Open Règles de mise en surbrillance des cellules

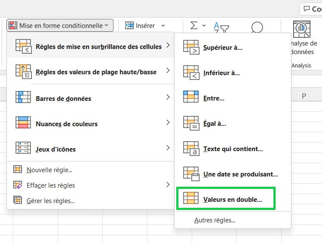tap(91, 45)
